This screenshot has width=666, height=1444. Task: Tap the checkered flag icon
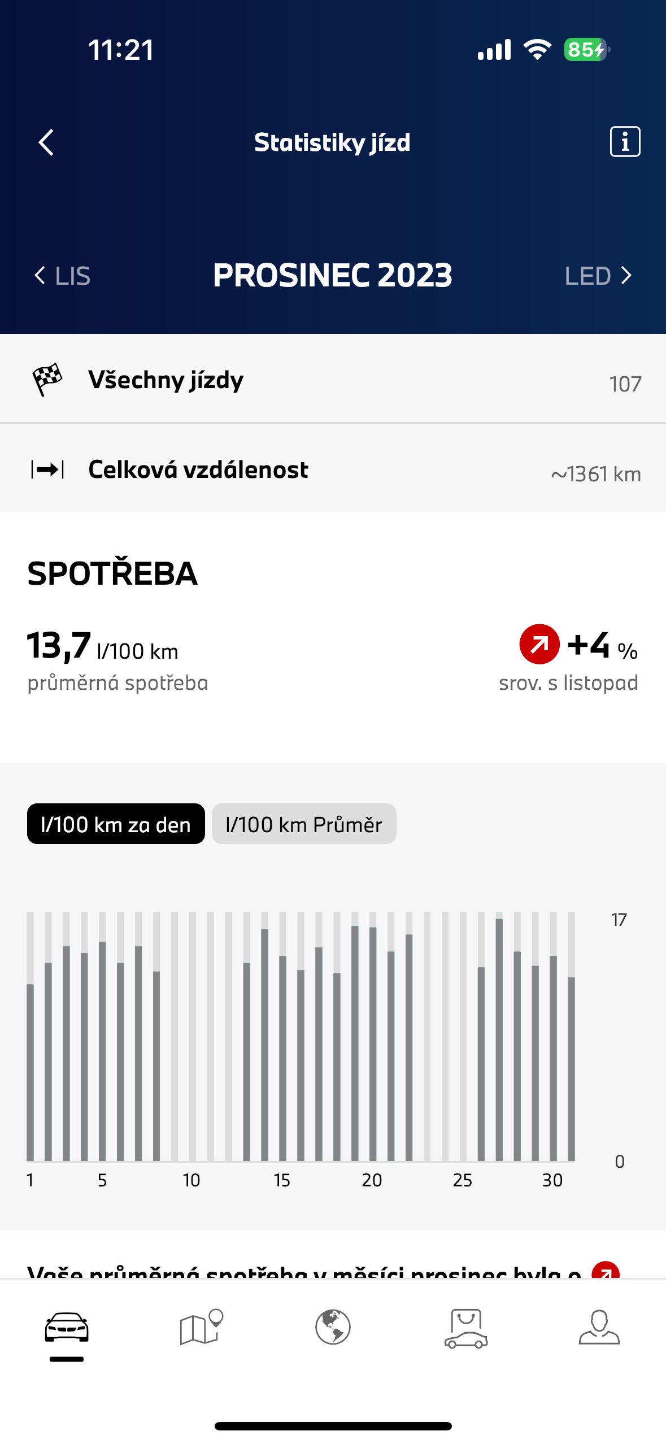pos(47,379)
